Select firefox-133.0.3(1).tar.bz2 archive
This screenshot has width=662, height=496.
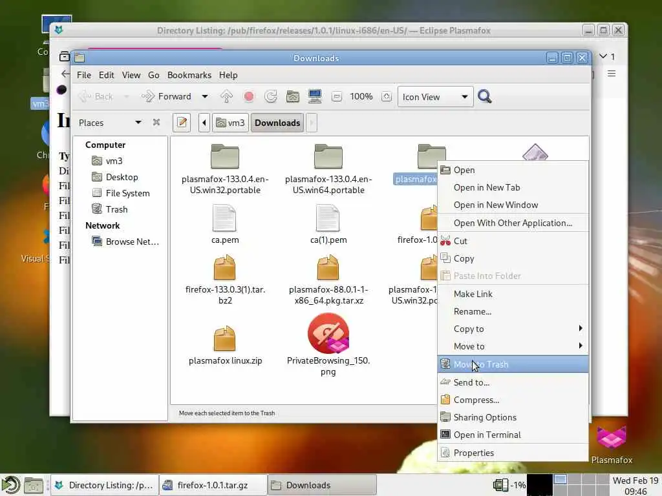(225, 280)
